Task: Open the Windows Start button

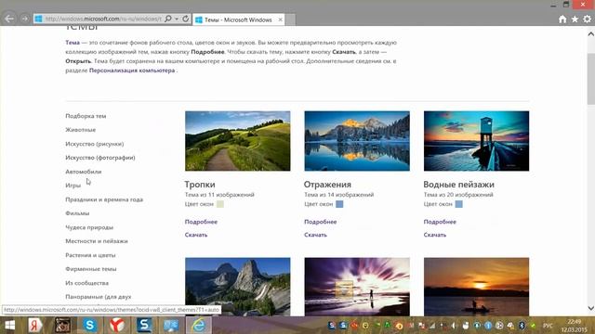Action: (10, 325)
